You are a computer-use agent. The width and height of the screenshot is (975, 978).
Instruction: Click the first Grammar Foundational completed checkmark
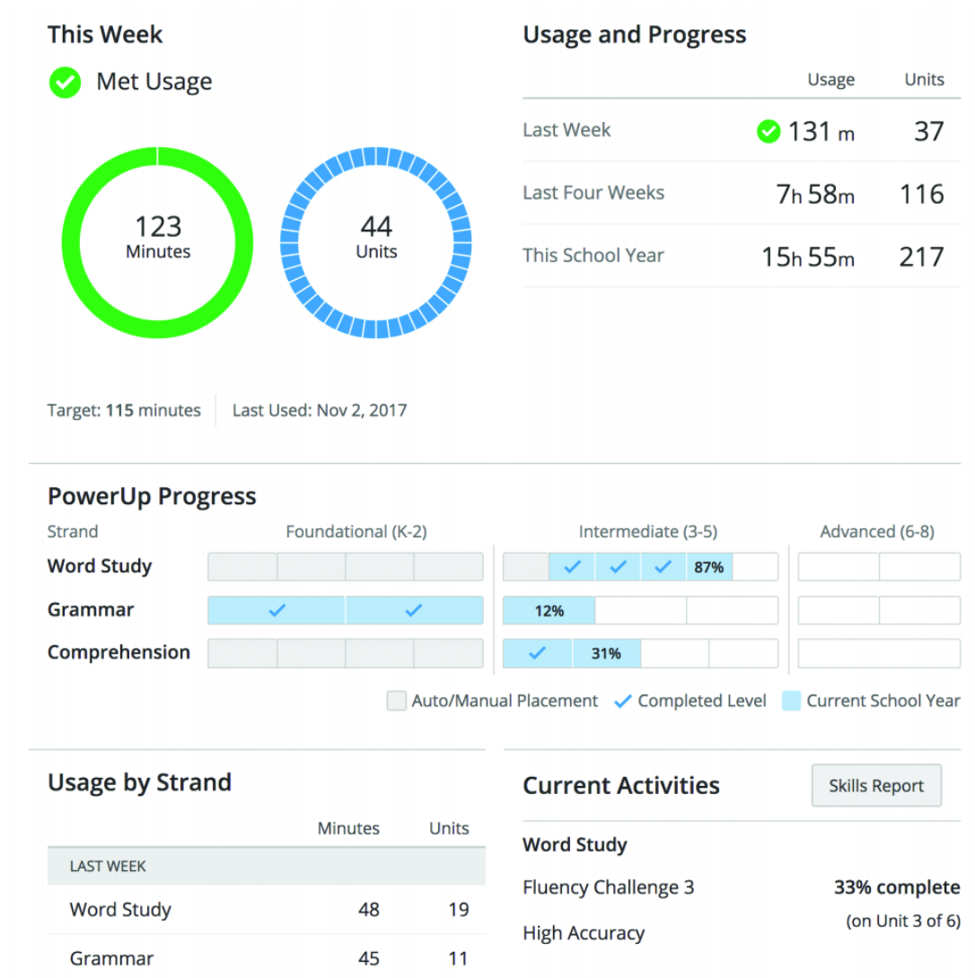pos(277,610)
